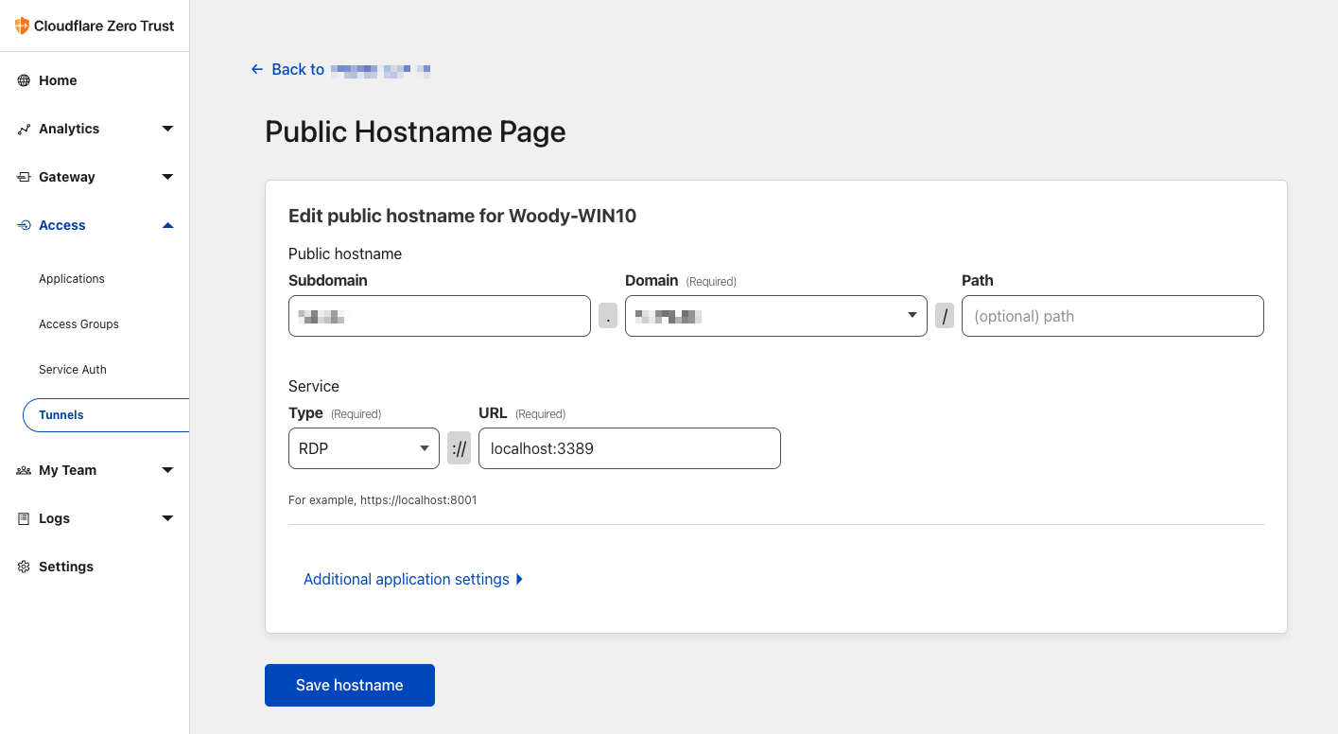Select Service Auth in sidebar
Image resolution: width=1338 pixels, height=734 pixels.
[x=73, y=370]
